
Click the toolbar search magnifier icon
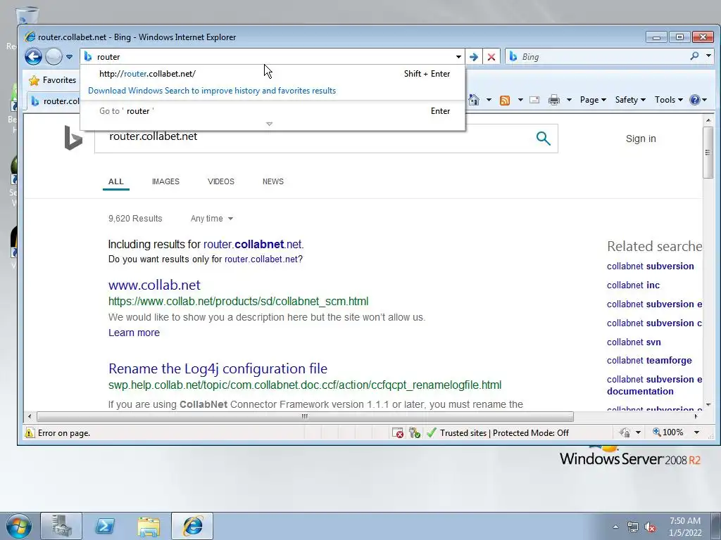694,56
